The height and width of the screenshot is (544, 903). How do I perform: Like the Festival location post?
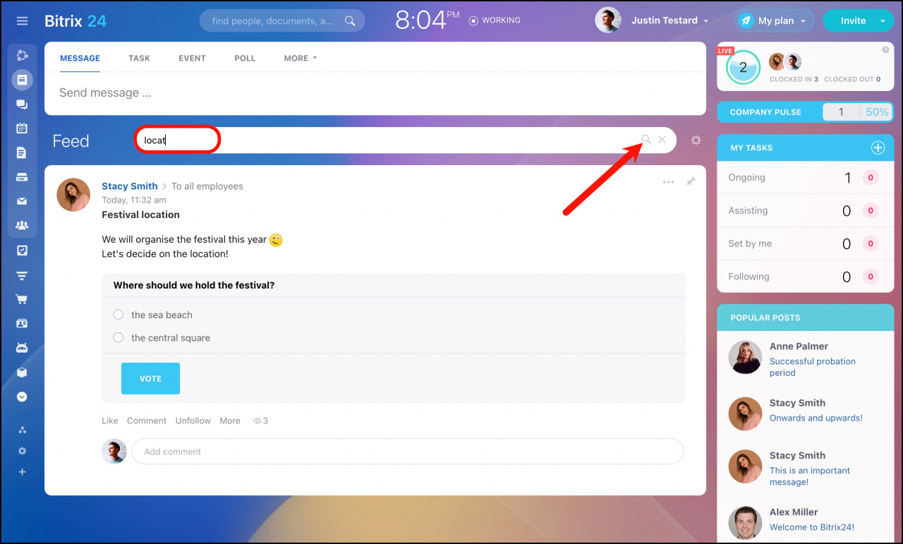[x=110, y=421]
